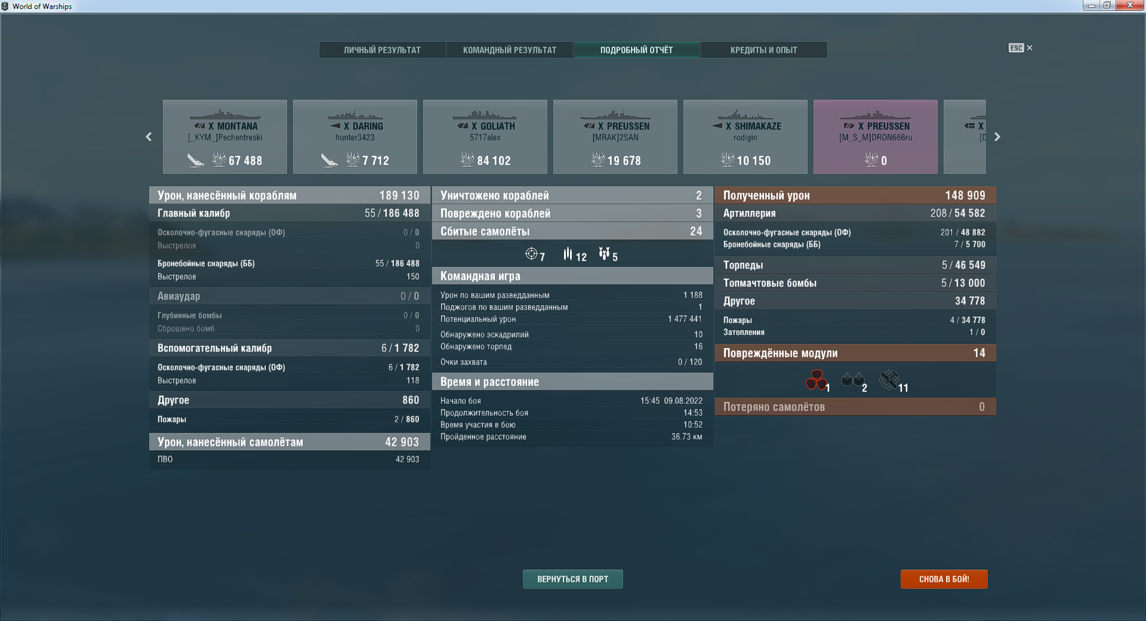Select the X Shimakaze ship card

[x=745, y=137]
